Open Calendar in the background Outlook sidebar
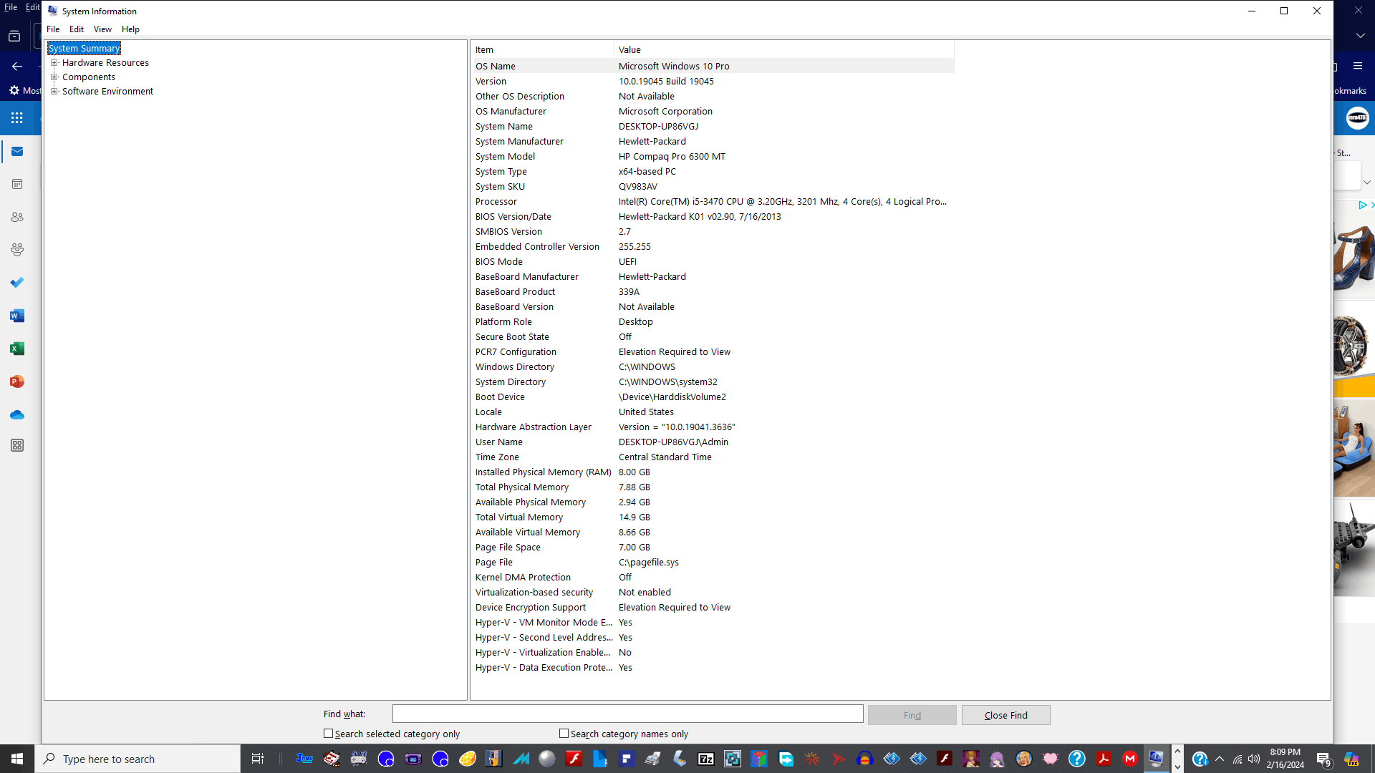The image size is (1375, 773). [x=17, y=184]
